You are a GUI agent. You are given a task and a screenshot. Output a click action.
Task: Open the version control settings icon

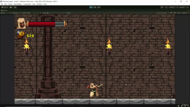click(x=15, y=7)
